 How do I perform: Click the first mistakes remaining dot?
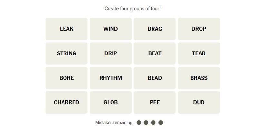coord(139,123)
